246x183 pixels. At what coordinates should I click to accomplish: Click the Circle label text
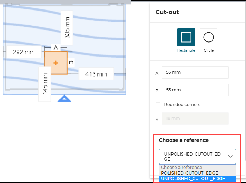coord(209,50)
